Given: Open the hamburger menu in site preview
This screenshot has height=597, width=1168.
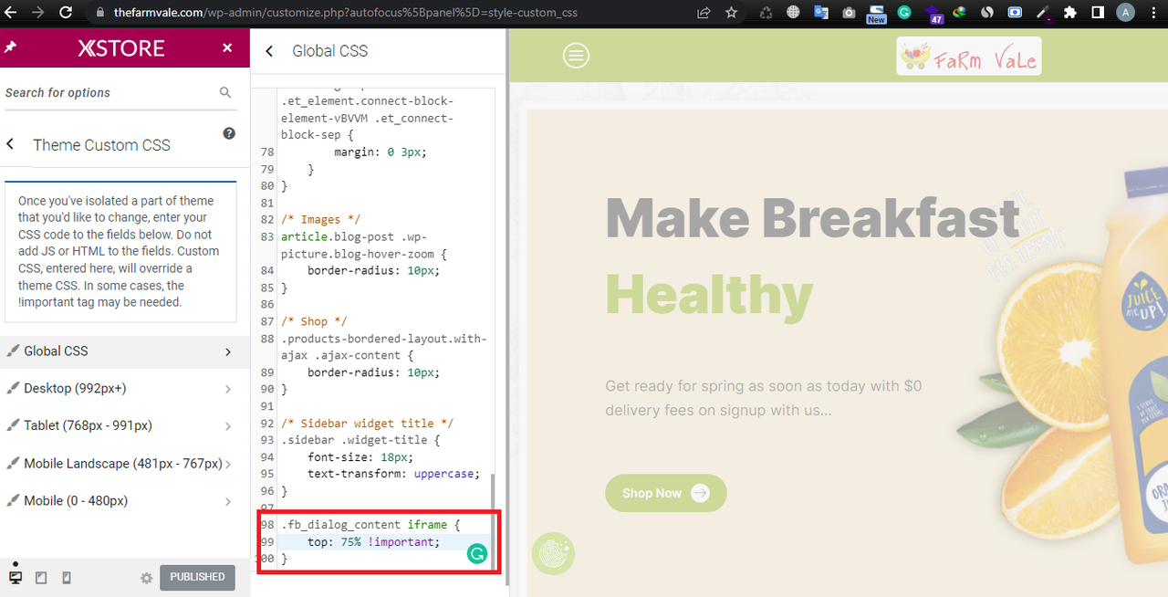Looking at the screenshot, I should pos(576,57).
